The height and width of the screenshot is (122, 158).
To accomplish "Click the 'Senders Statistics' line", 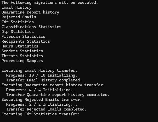I will [x=22, y=51].
